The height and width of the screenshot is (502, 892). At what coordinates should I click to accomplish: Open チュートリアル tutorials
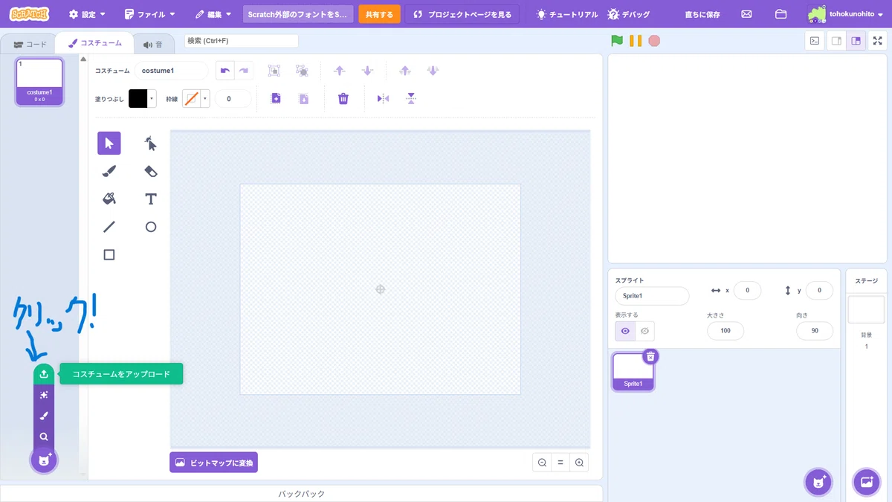click(x=566, y=14)
